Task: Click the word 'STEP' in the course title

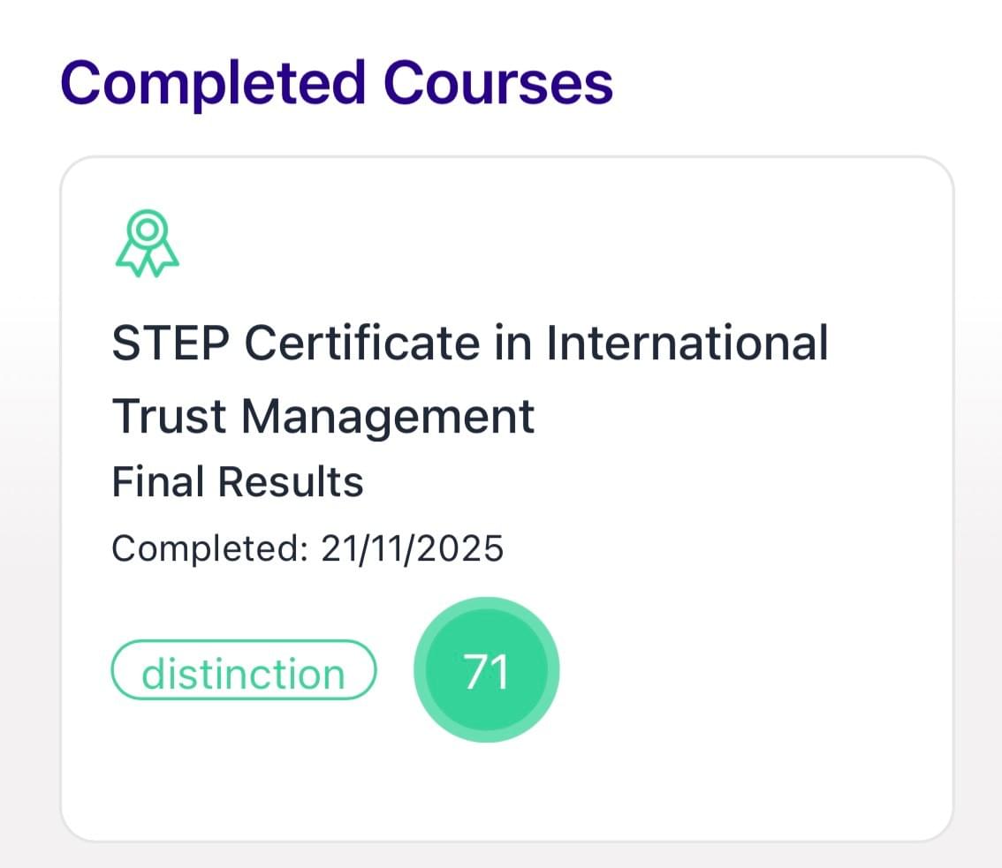Action: pyautogui.click(x=170, y=343)
